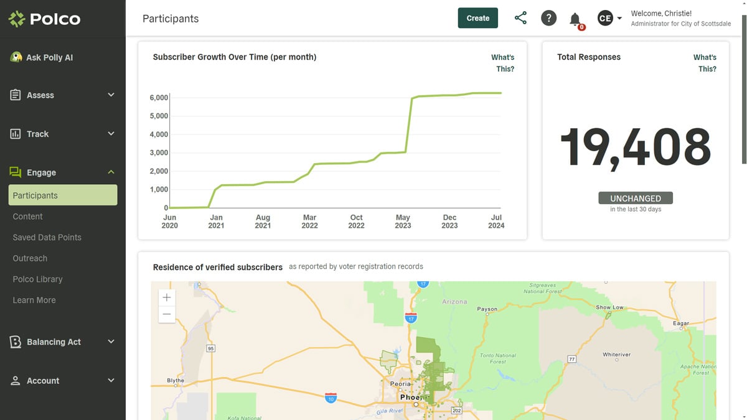
Task: Open the help question mark icon
Action: [x=548, y=18]
